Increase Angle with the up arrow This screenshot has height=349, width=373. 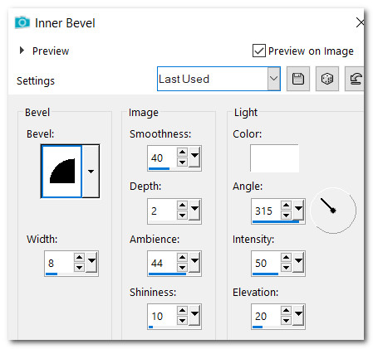click(x=286, y=205)
